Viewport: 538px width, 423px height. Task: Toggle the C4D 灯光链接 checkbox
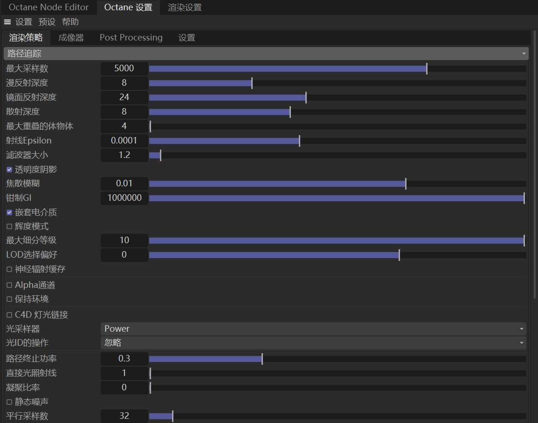[x=9, y=315]
